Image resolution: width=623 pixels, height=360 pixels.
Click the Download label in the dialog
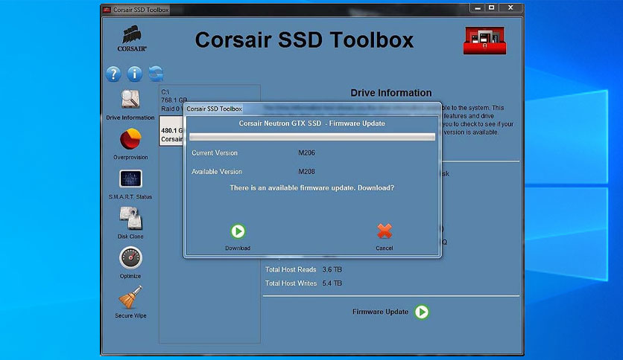coord(238,248)
